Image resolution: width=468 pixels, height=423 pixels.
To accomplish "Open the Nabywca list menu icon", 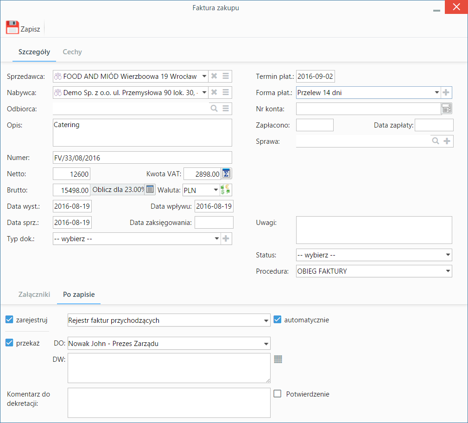I will [226, 92].
